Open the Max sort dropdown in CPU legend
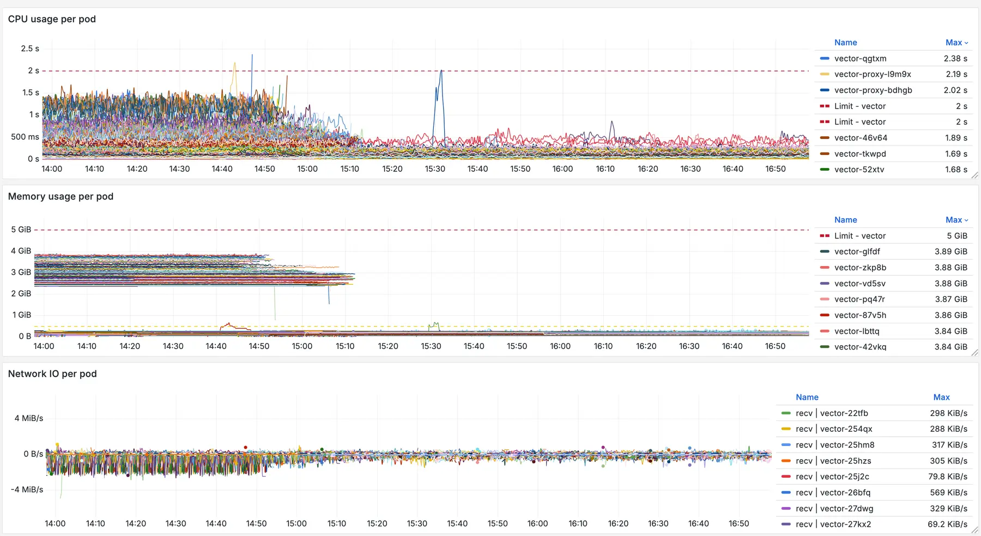This screenshot has width=981, height=536. tap(965, 43)
